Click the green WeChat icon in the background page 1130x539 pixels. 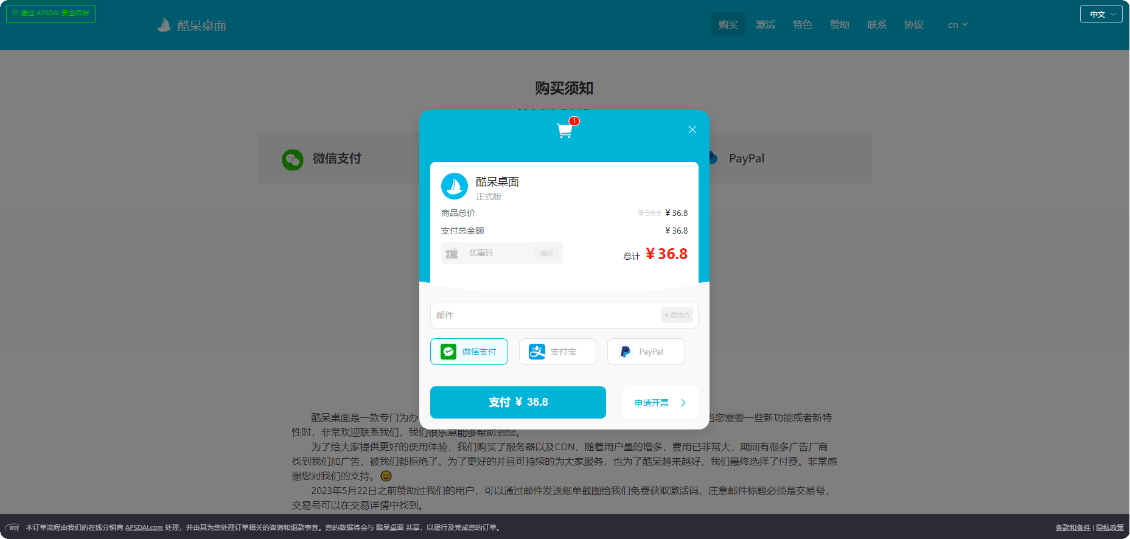293,159
